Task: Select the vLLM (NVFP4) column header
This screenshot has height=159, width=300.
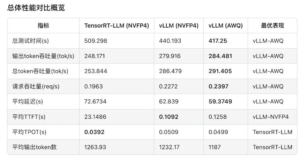Action: pos(179,26)
